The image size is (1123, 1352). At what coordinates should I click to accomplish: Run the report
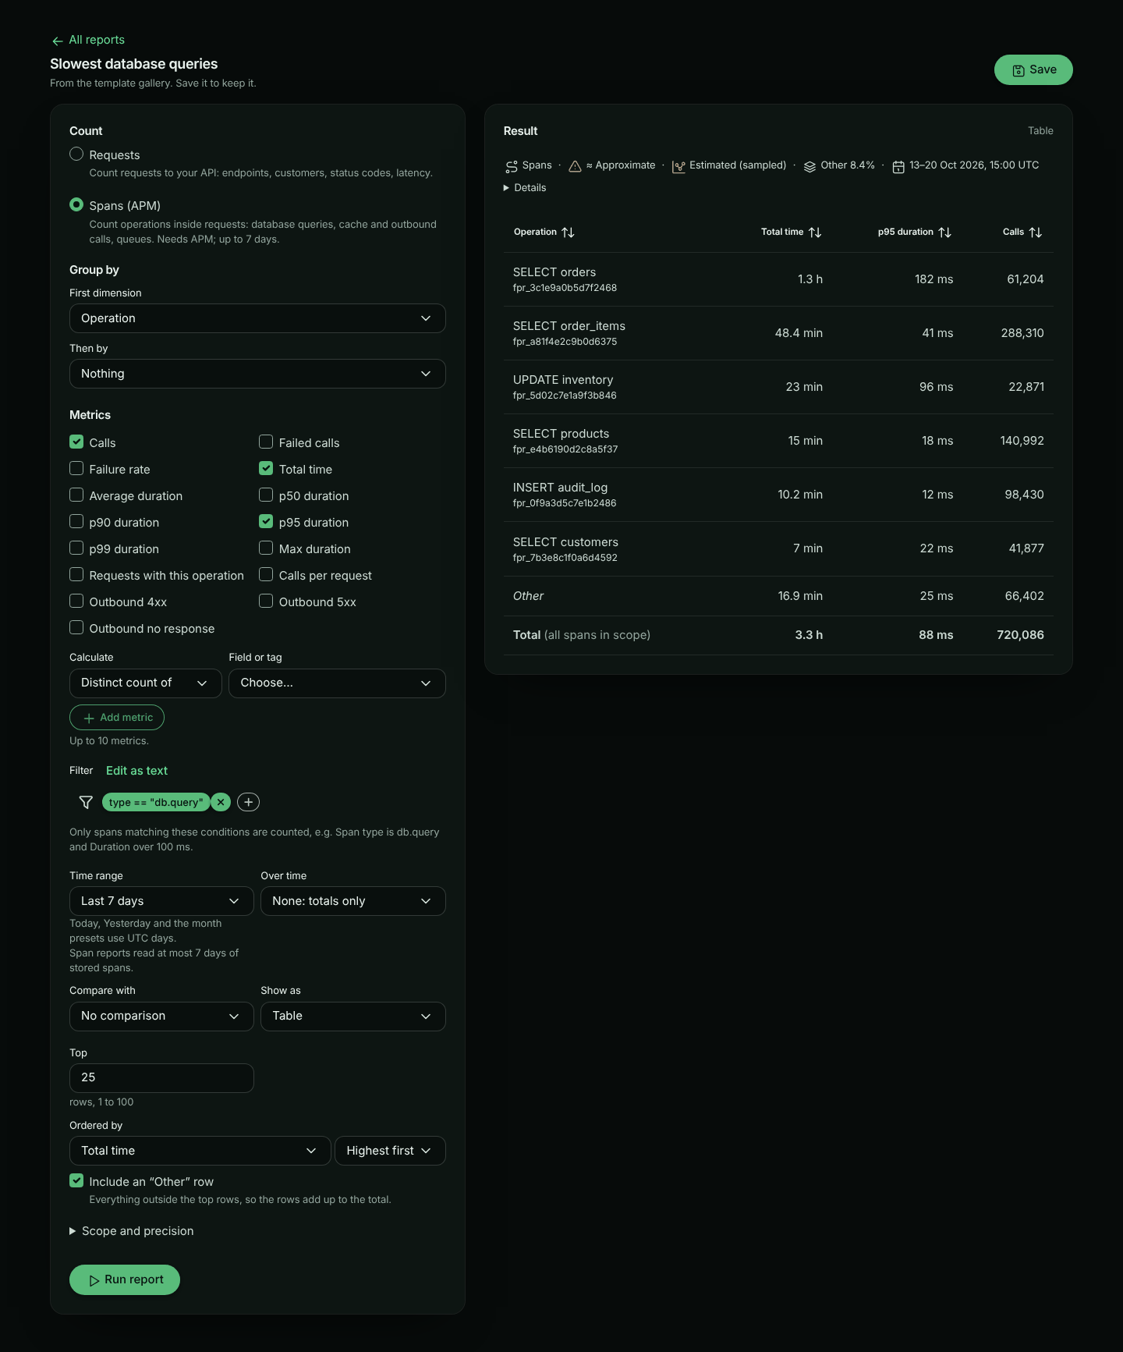click(125, 1279)
